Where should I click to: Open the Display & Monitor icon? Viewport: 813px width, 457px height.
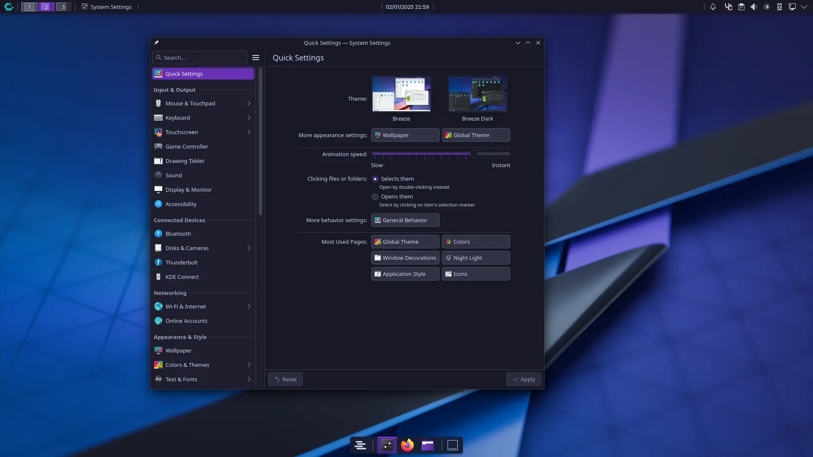point(158,190)
